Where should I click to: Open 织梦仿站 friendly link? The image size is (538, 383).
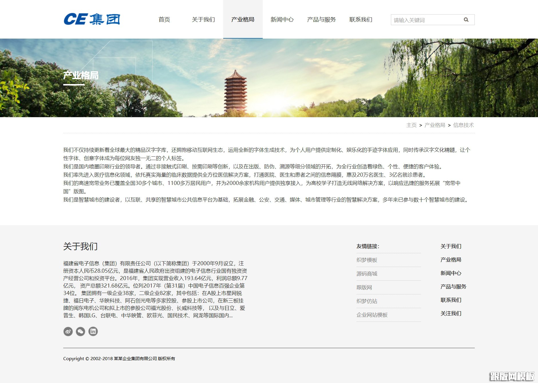tap(367, 301)
